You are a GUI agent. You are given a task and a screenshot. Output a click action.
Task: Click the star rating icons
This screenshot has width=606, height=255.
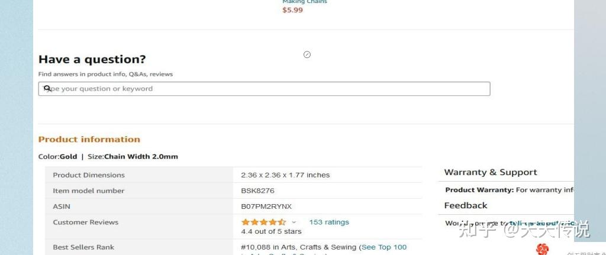263,222
